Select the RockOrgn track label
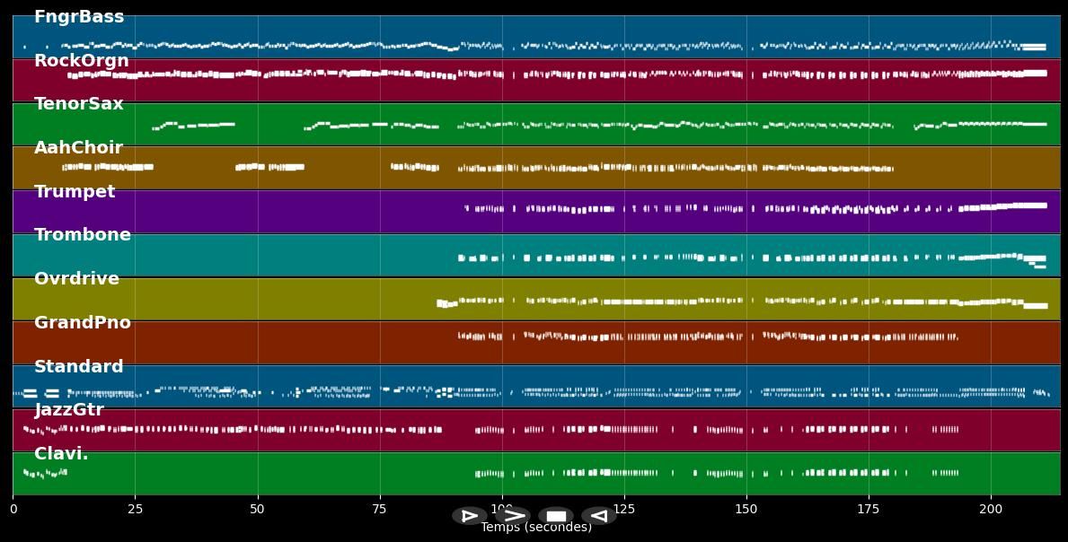The width and height of the screenshot is (1068, 542). (x=81, y=61)
